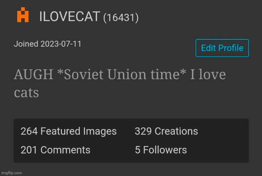
Task: Open the 264 Featured Images link
Action: (x=69, y=131)
